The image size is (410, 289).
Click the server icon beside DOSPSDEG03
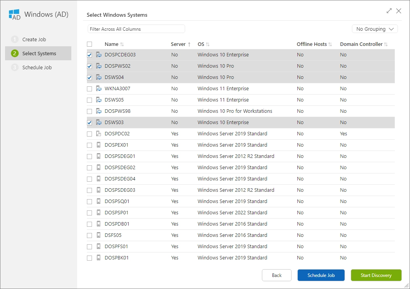click(x=99, y=190)
